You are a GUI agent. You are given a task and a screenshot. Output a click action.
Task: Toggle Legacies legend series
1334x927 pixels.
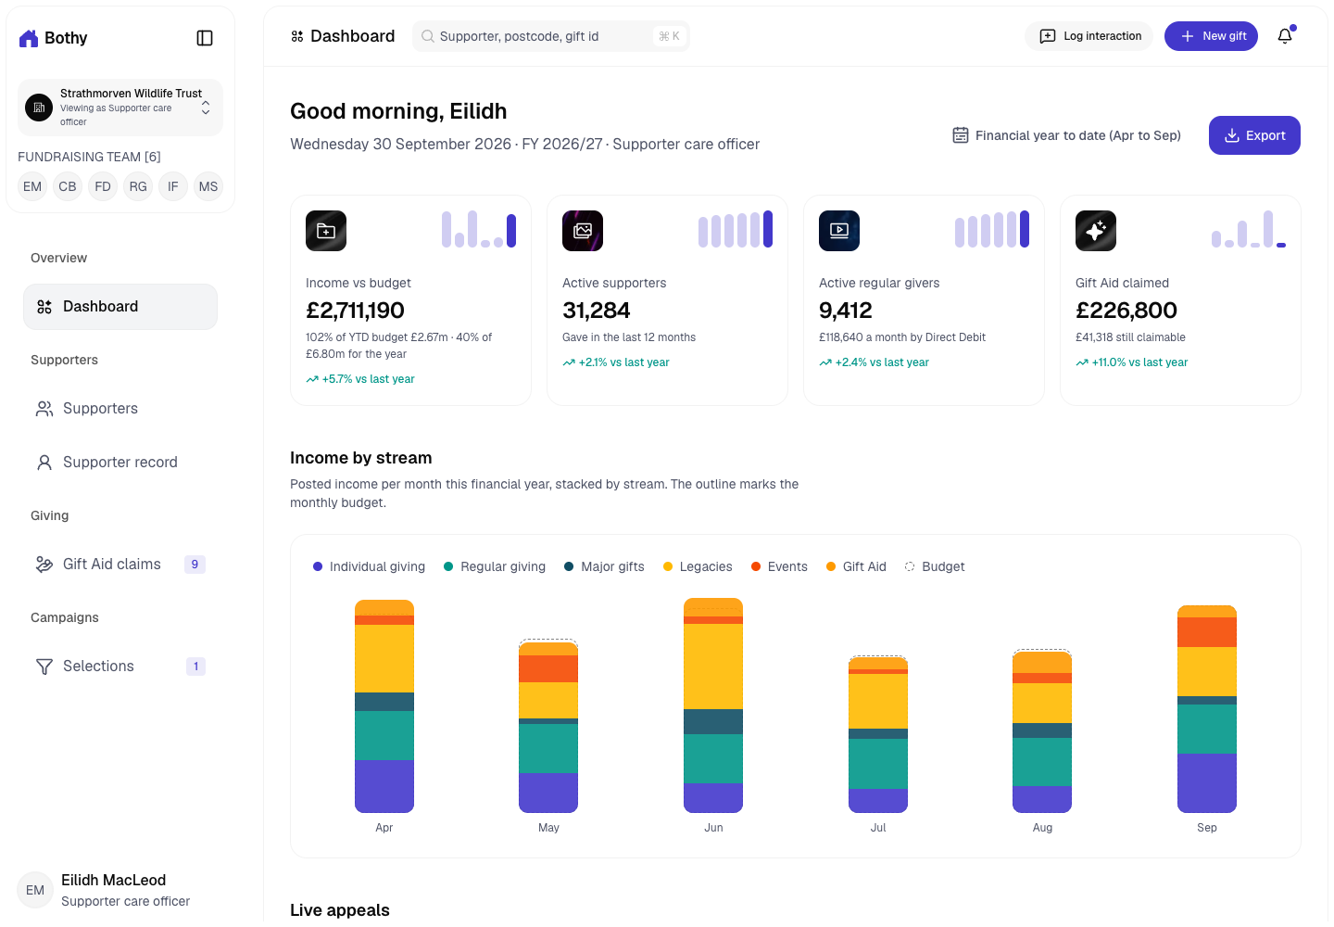(698, 566)
